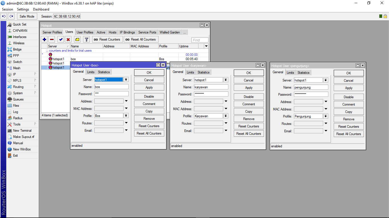
Task: Open Server dropdown in karyawan user dialog
Action: [x=226, y=80]
